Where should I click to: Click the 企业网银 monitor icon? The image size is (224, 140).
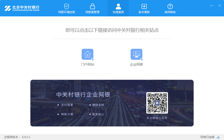pyautogui.click(x=137, y=55)
